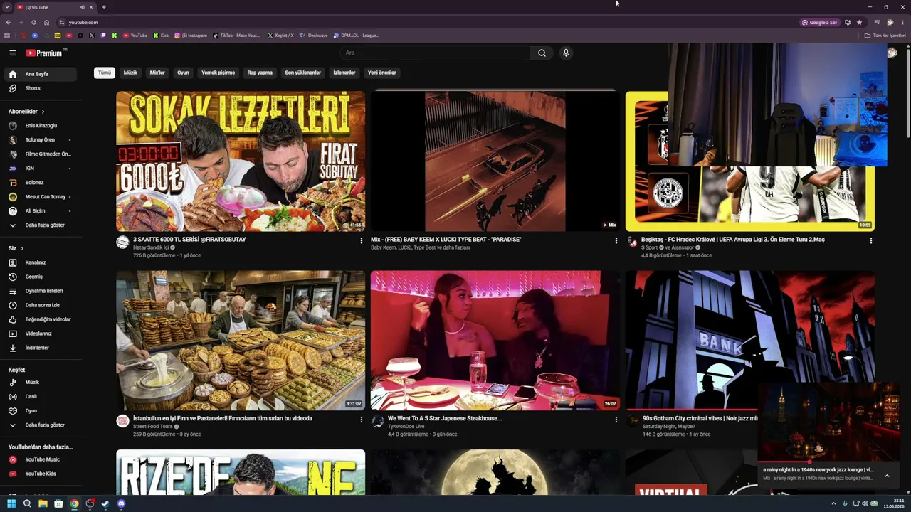Open more options for the Baby Keem mix
Viewport: 911px width, 512px height.
[x=616, y=241]
